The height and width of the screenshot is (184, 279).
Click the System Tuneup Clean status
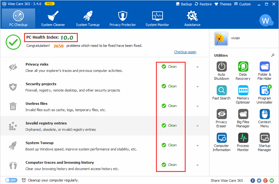[169, 145]
